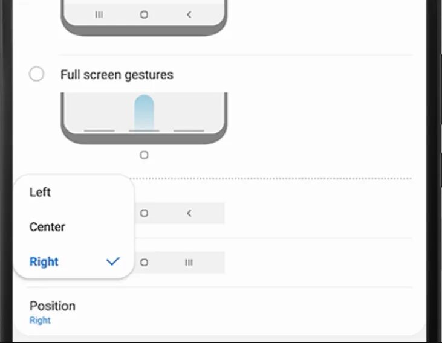Select the Right option in position menu

tap(44, 261)
